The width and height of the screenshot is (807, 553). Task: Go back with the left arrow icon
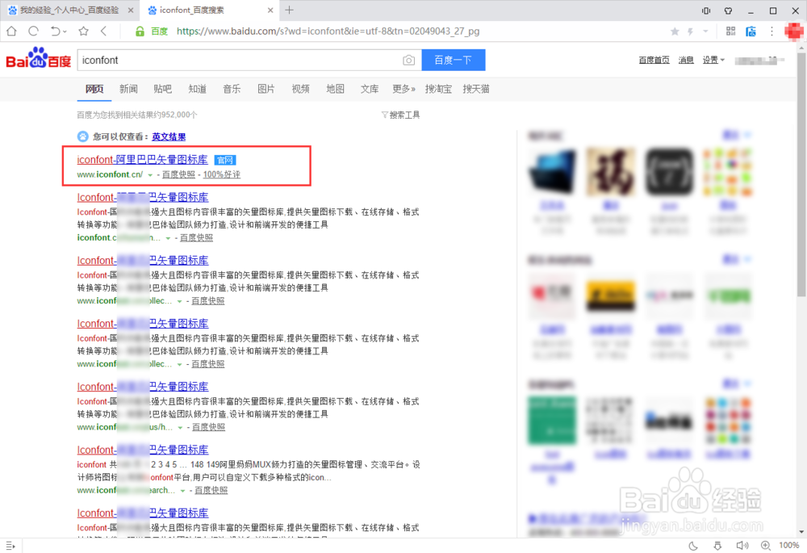[103, 31]
